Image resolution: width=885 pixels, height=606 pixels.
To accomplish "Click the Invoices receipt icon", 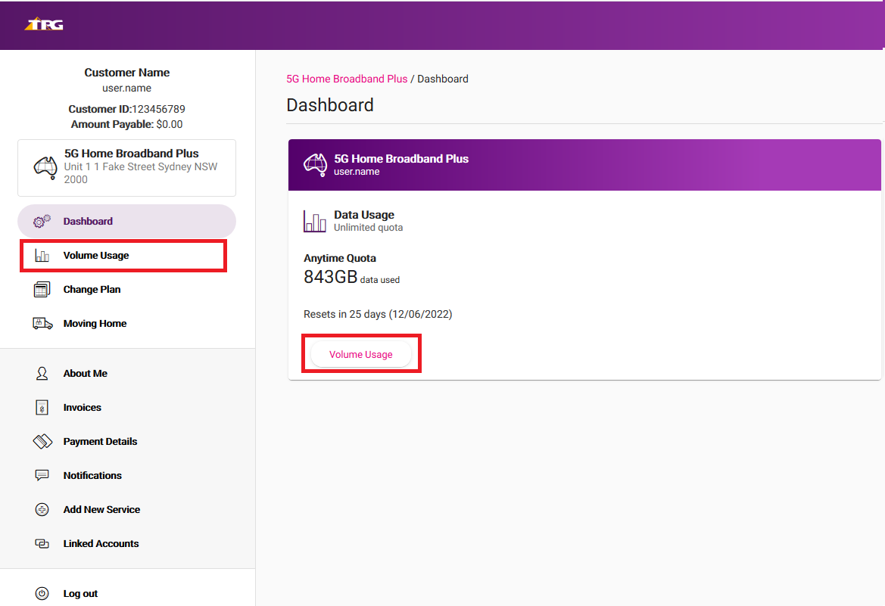I will point(42,407).
